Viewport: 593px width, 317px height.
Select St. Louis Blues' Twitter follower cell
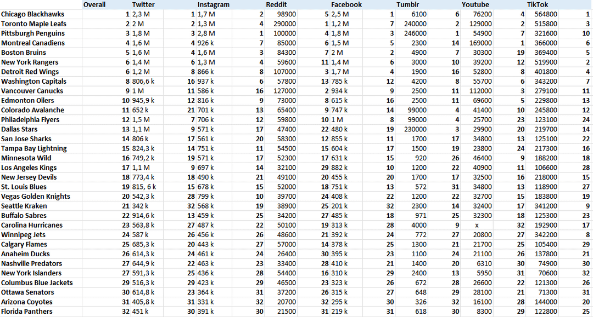click(144, 187)
